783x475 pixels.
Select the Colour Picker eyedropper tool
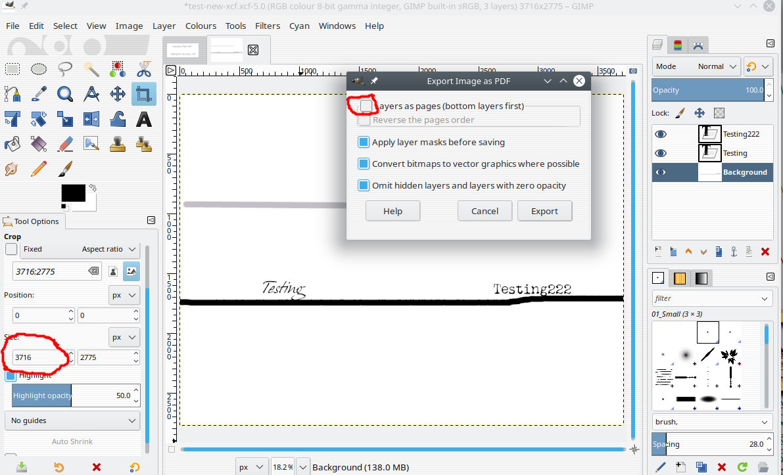click(38, 94)
